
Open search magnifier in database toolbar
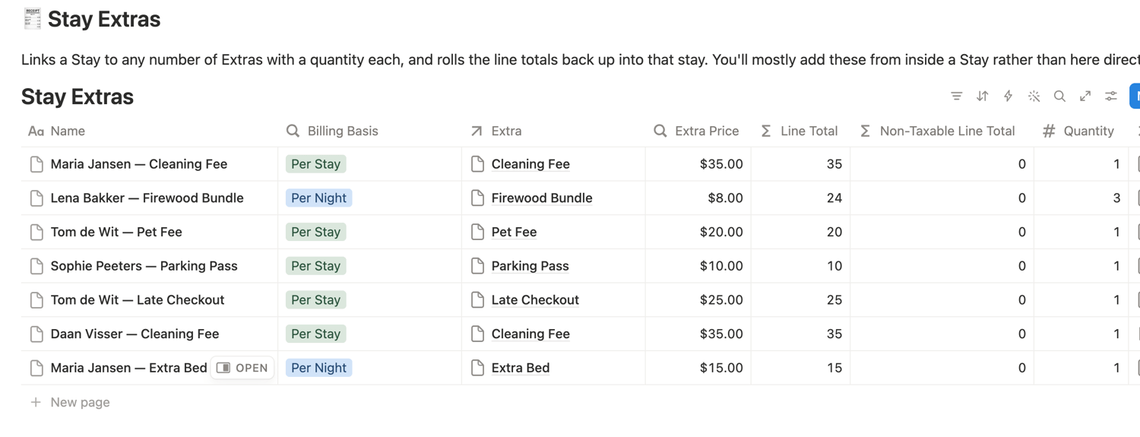(x=1059, y=97)
